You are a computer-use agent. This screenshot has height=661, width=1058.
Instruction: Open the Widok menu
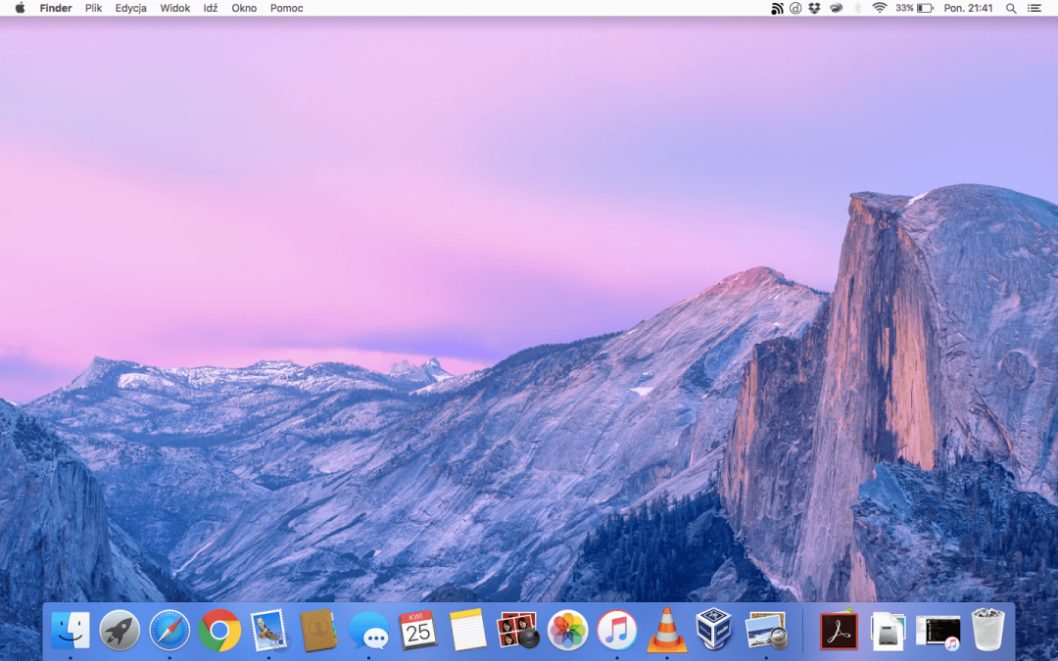[175, 8]
